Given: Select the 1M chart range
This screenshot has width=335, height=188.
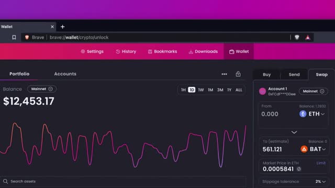Looking at the screenshot, I should coord(210,90).
